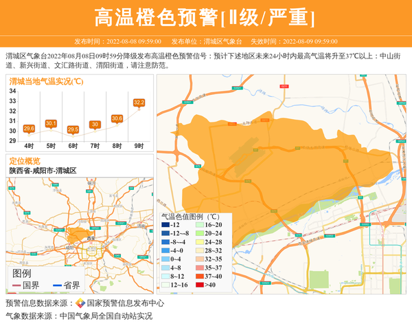Viewport: 412px width, 324px height.
Task: Click the 国家预警信息发布中心 logo icon
Action: [80, 303]
